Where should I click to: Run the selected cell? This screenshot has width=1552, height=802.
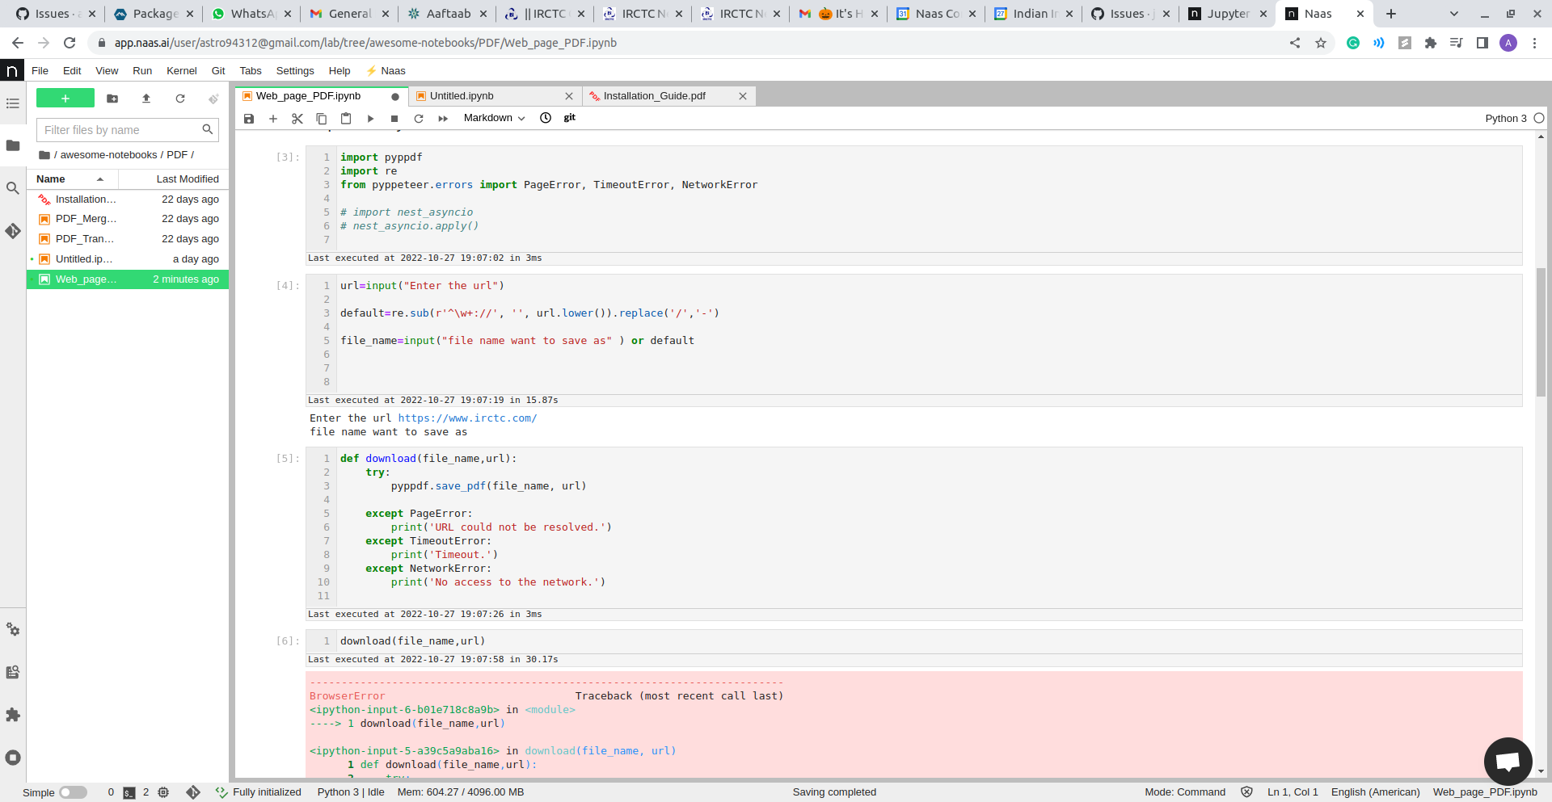coord(370,119)
